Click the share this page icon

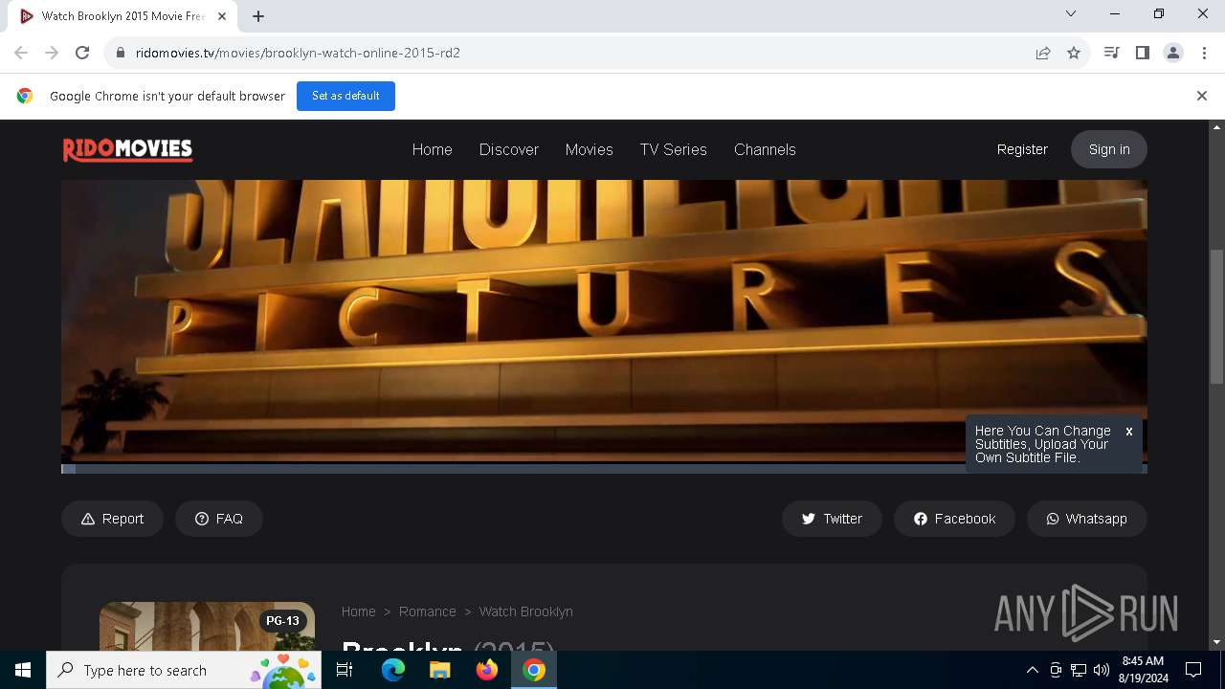click(1043, 53)
